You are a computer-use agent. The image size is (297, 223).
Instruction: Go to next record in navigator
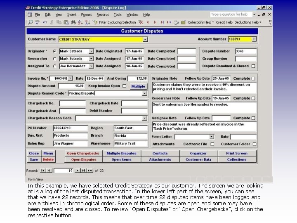[77, 171]
